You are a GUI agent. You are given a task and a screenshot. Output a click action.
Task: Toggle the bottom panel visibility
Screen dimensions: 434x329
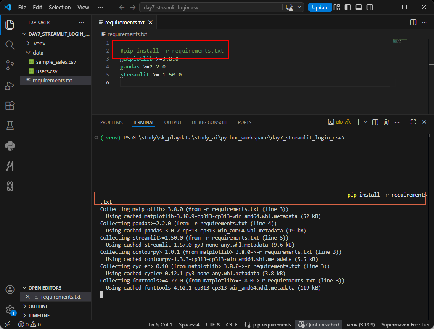coord(359,7)
